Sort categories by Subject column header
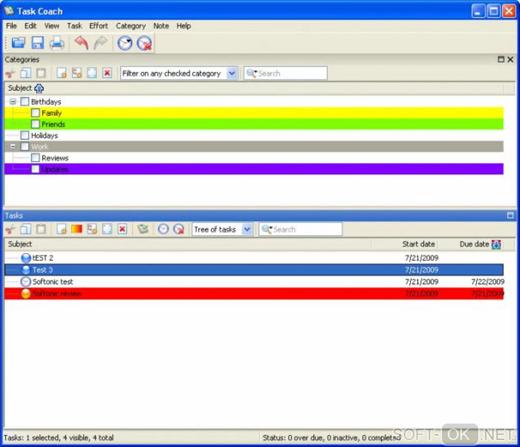Image resolution: width=520 pixels, height=447 pixels. [x=254, y=88]
